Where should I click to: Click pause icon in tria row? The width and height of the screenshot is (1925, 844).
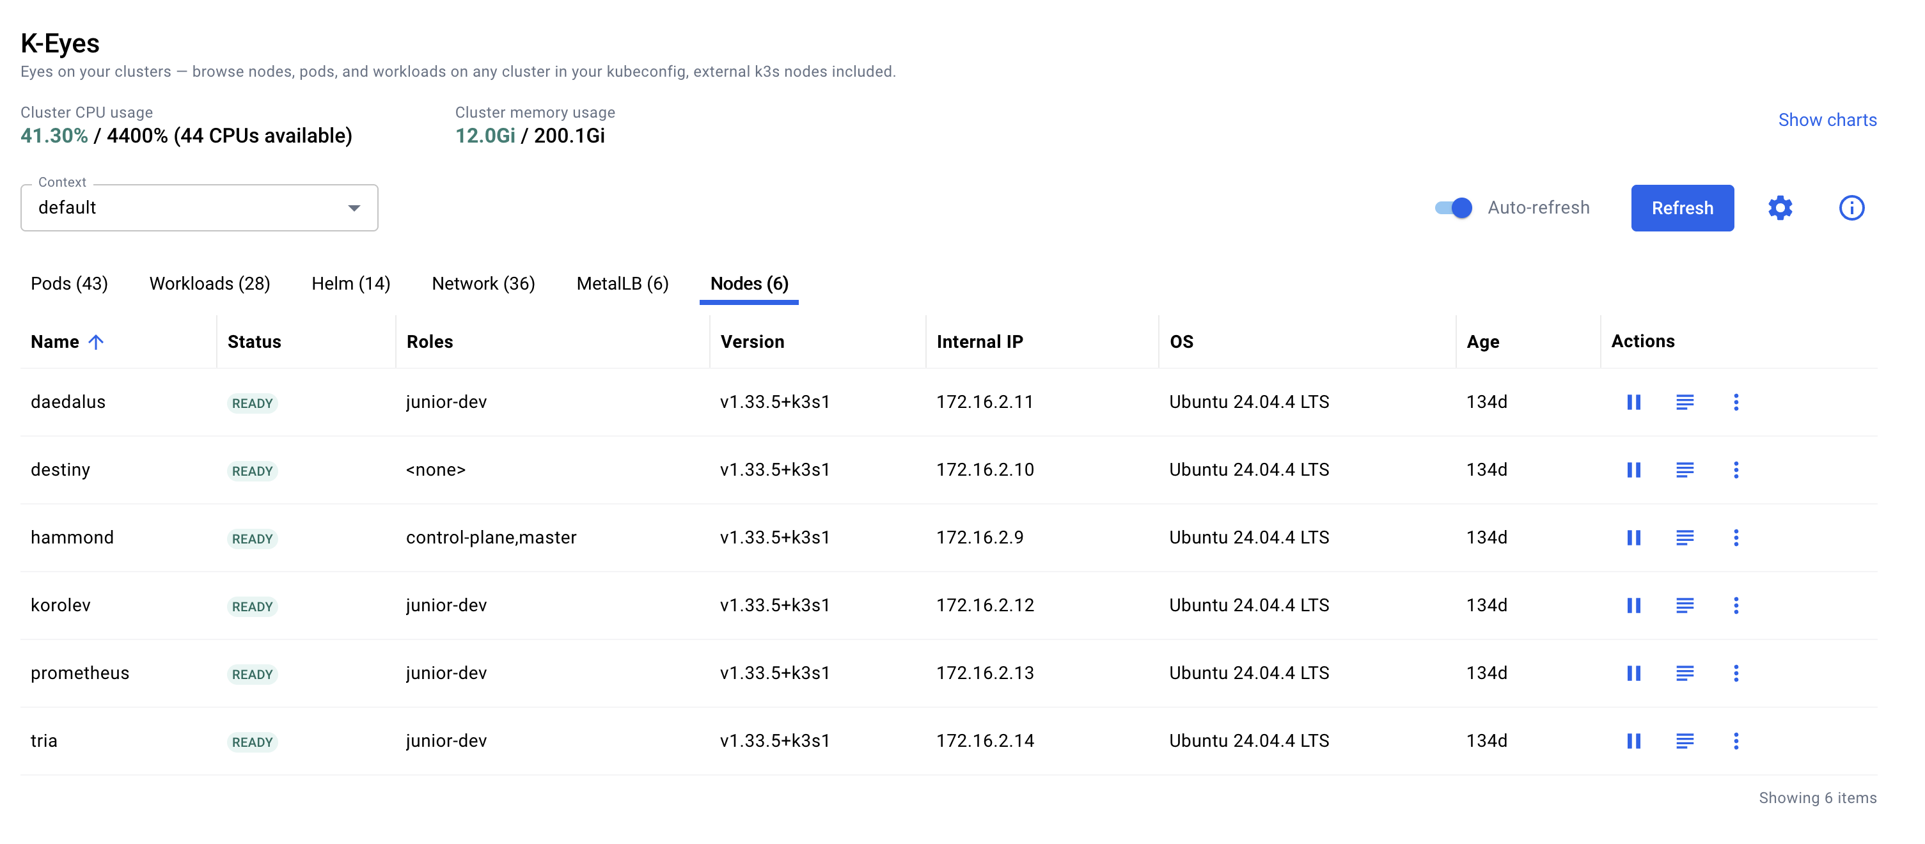point(1633,741)
